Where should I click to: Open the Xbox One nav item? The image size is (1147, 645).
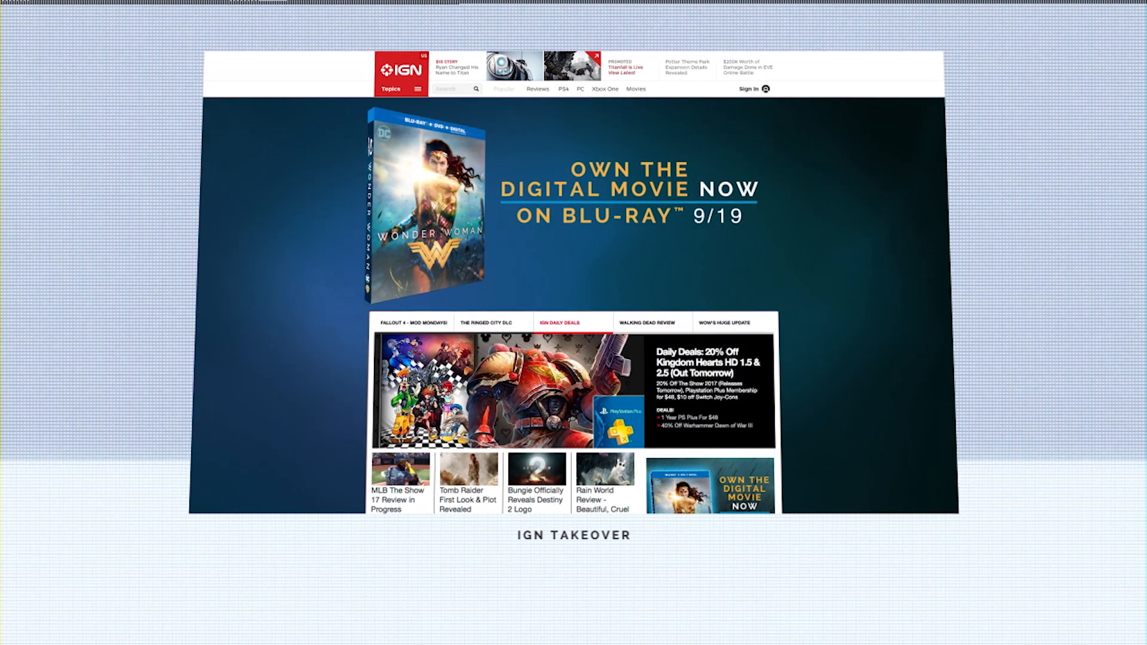pyautogui.click(x=605, y=89)
